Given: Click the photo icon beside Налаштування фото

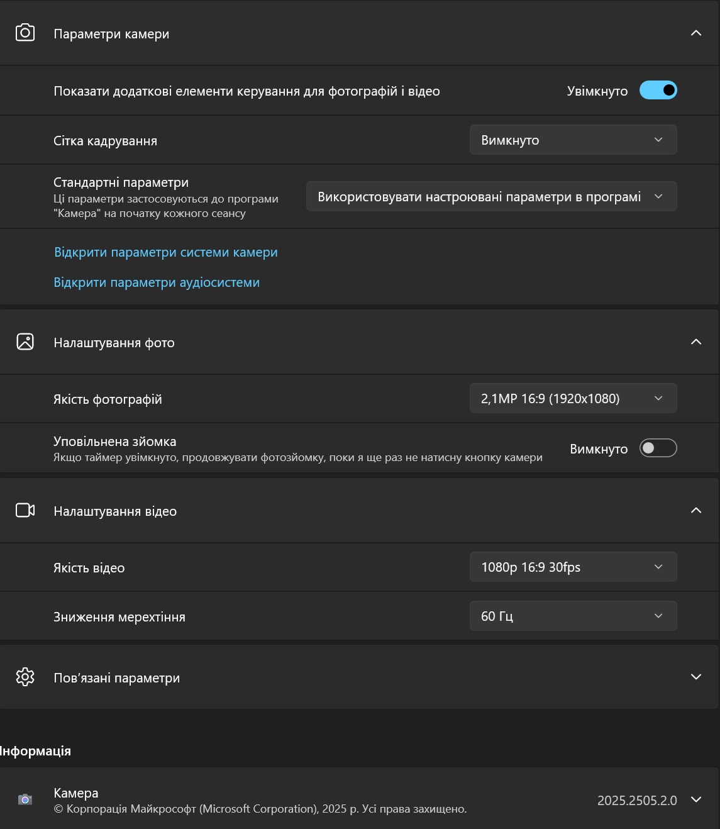Looking at the screenshot, I should (25, 342).
